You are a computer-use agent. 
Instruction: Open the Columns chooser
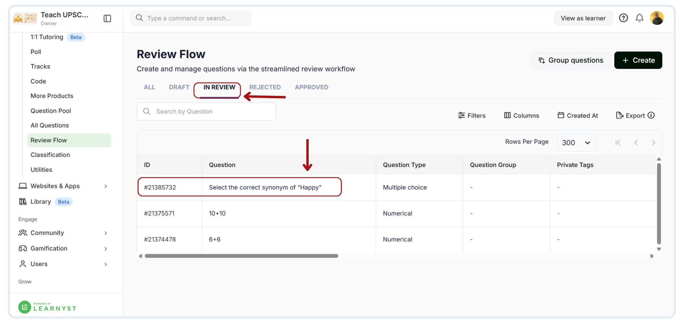point(521,116)
